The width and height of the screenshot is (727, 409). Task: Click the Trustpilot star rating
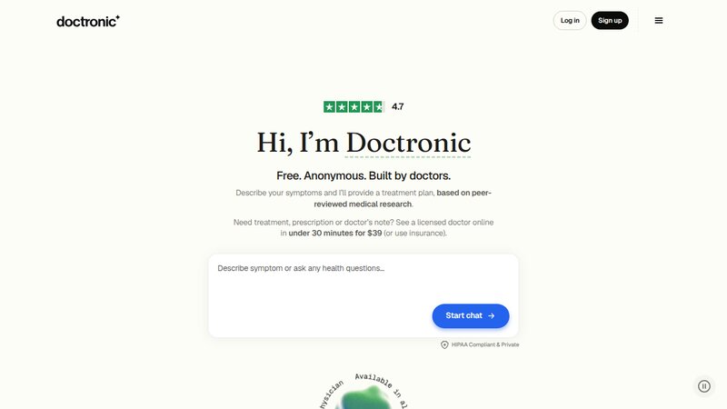point(354,106)
